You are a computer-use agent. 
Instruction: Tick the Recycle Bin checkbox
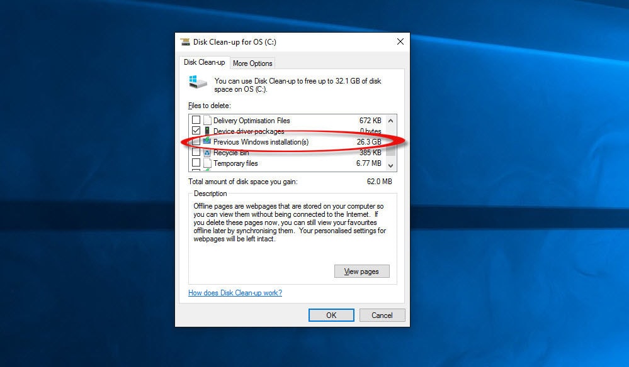pos(196,152)
